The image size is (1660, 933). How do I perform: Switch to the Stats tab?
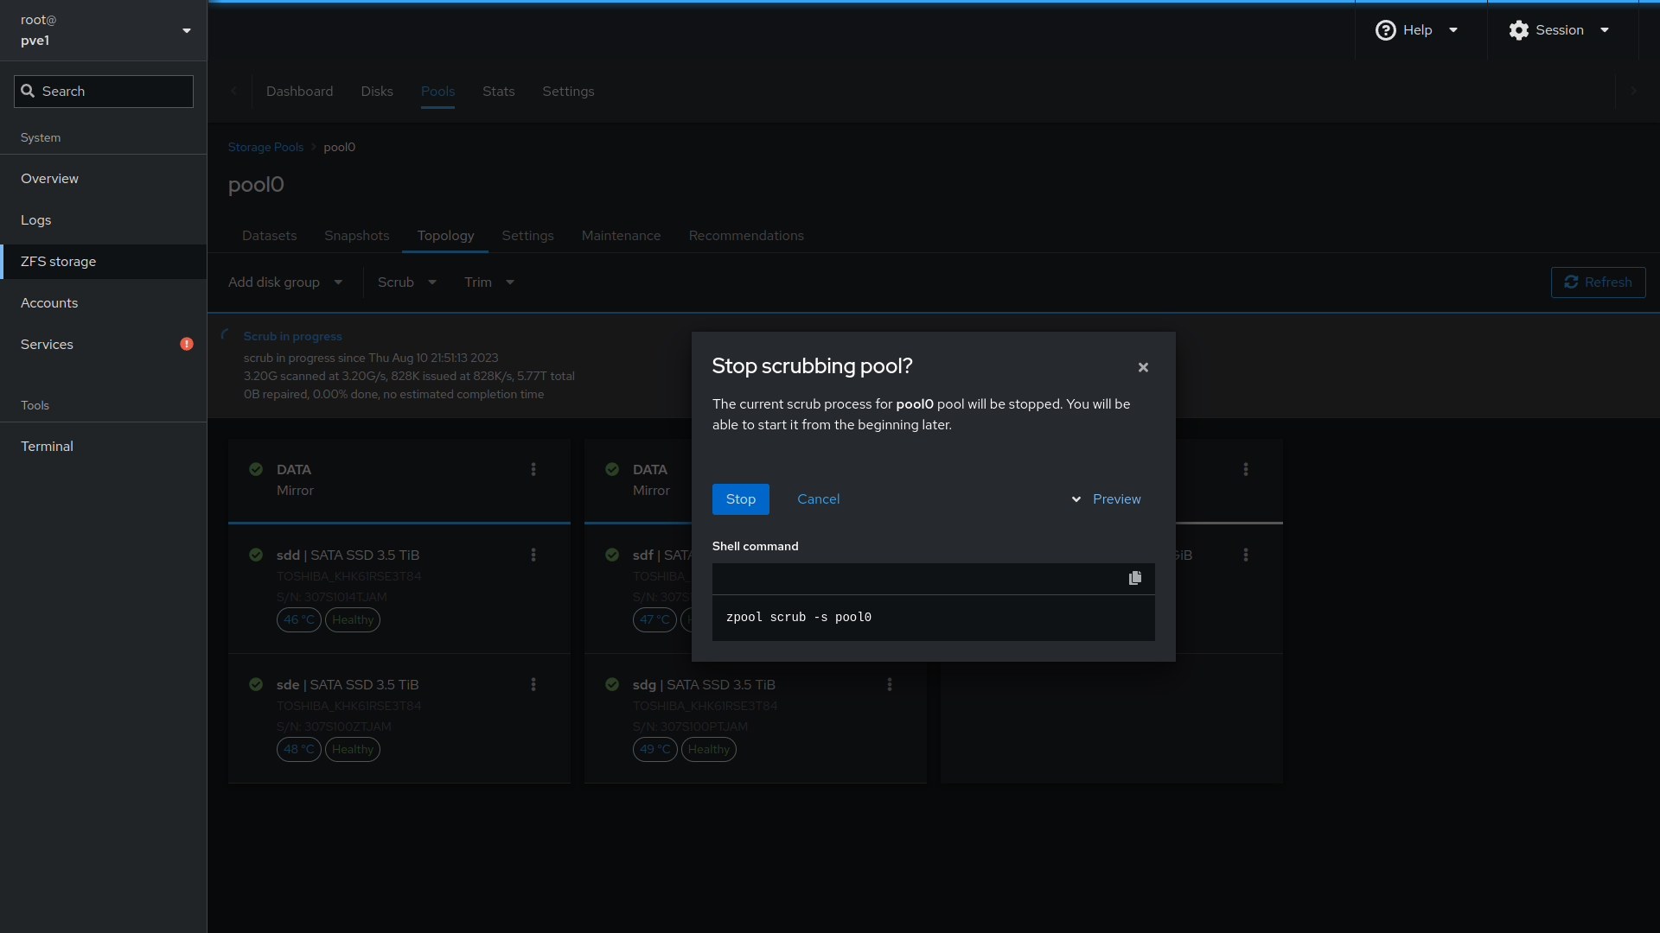(498, 92)
